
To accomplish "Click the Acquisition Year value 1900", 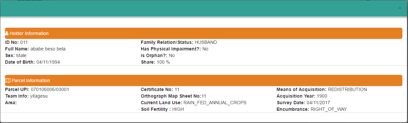I will pos(322,96).
